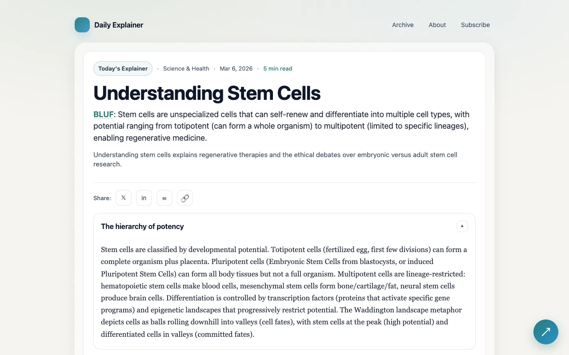The image size is (569, 355).
Task: Collapse the hierarchy of potency section
Action: click(x=462, y=226)
